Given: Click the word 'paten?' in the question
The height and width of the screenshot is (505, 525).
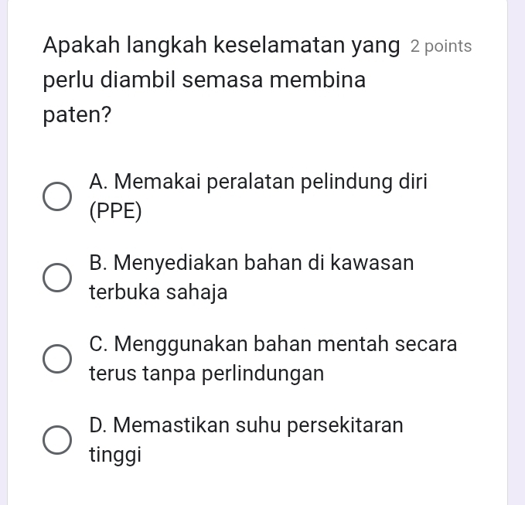Looking at the screenshot, I should pos(77,115).
